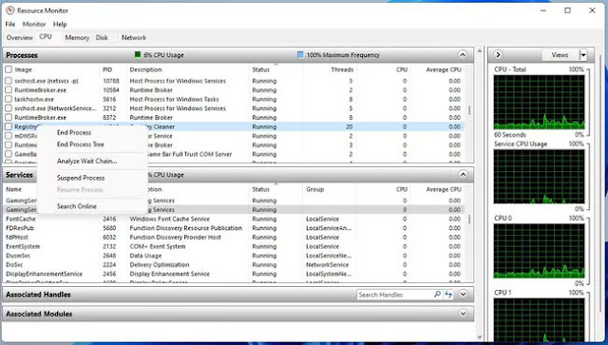Click the Service CPU Usage graph
This screenshot has width=608, height=345.
[539, 177]
